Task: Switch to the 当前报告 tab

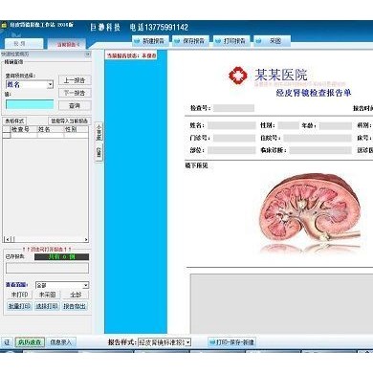Action: tap(67, 44)
